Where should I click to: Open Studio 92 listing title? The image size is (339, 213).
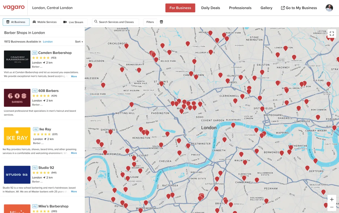[x=46, y=168]
